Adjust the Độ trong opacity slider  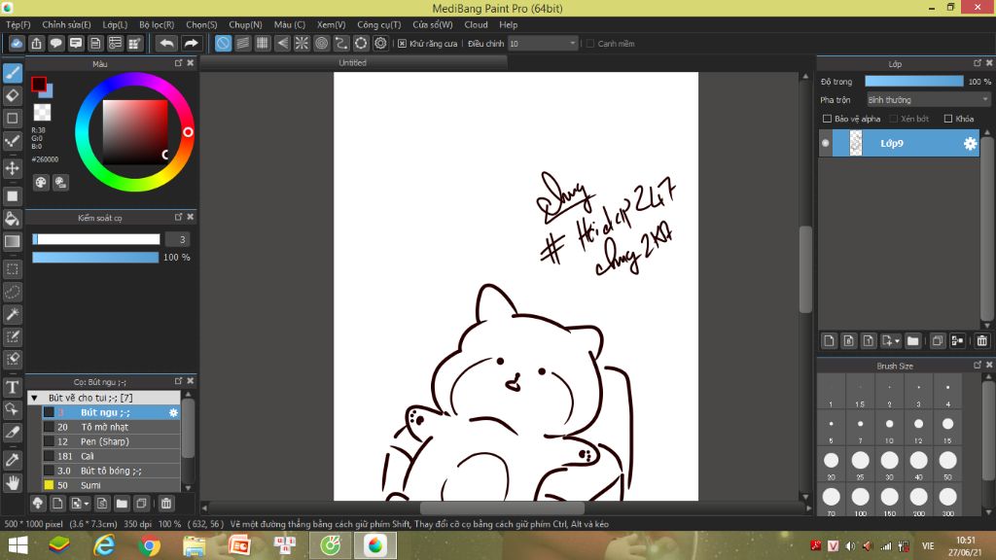click(914, 82)
